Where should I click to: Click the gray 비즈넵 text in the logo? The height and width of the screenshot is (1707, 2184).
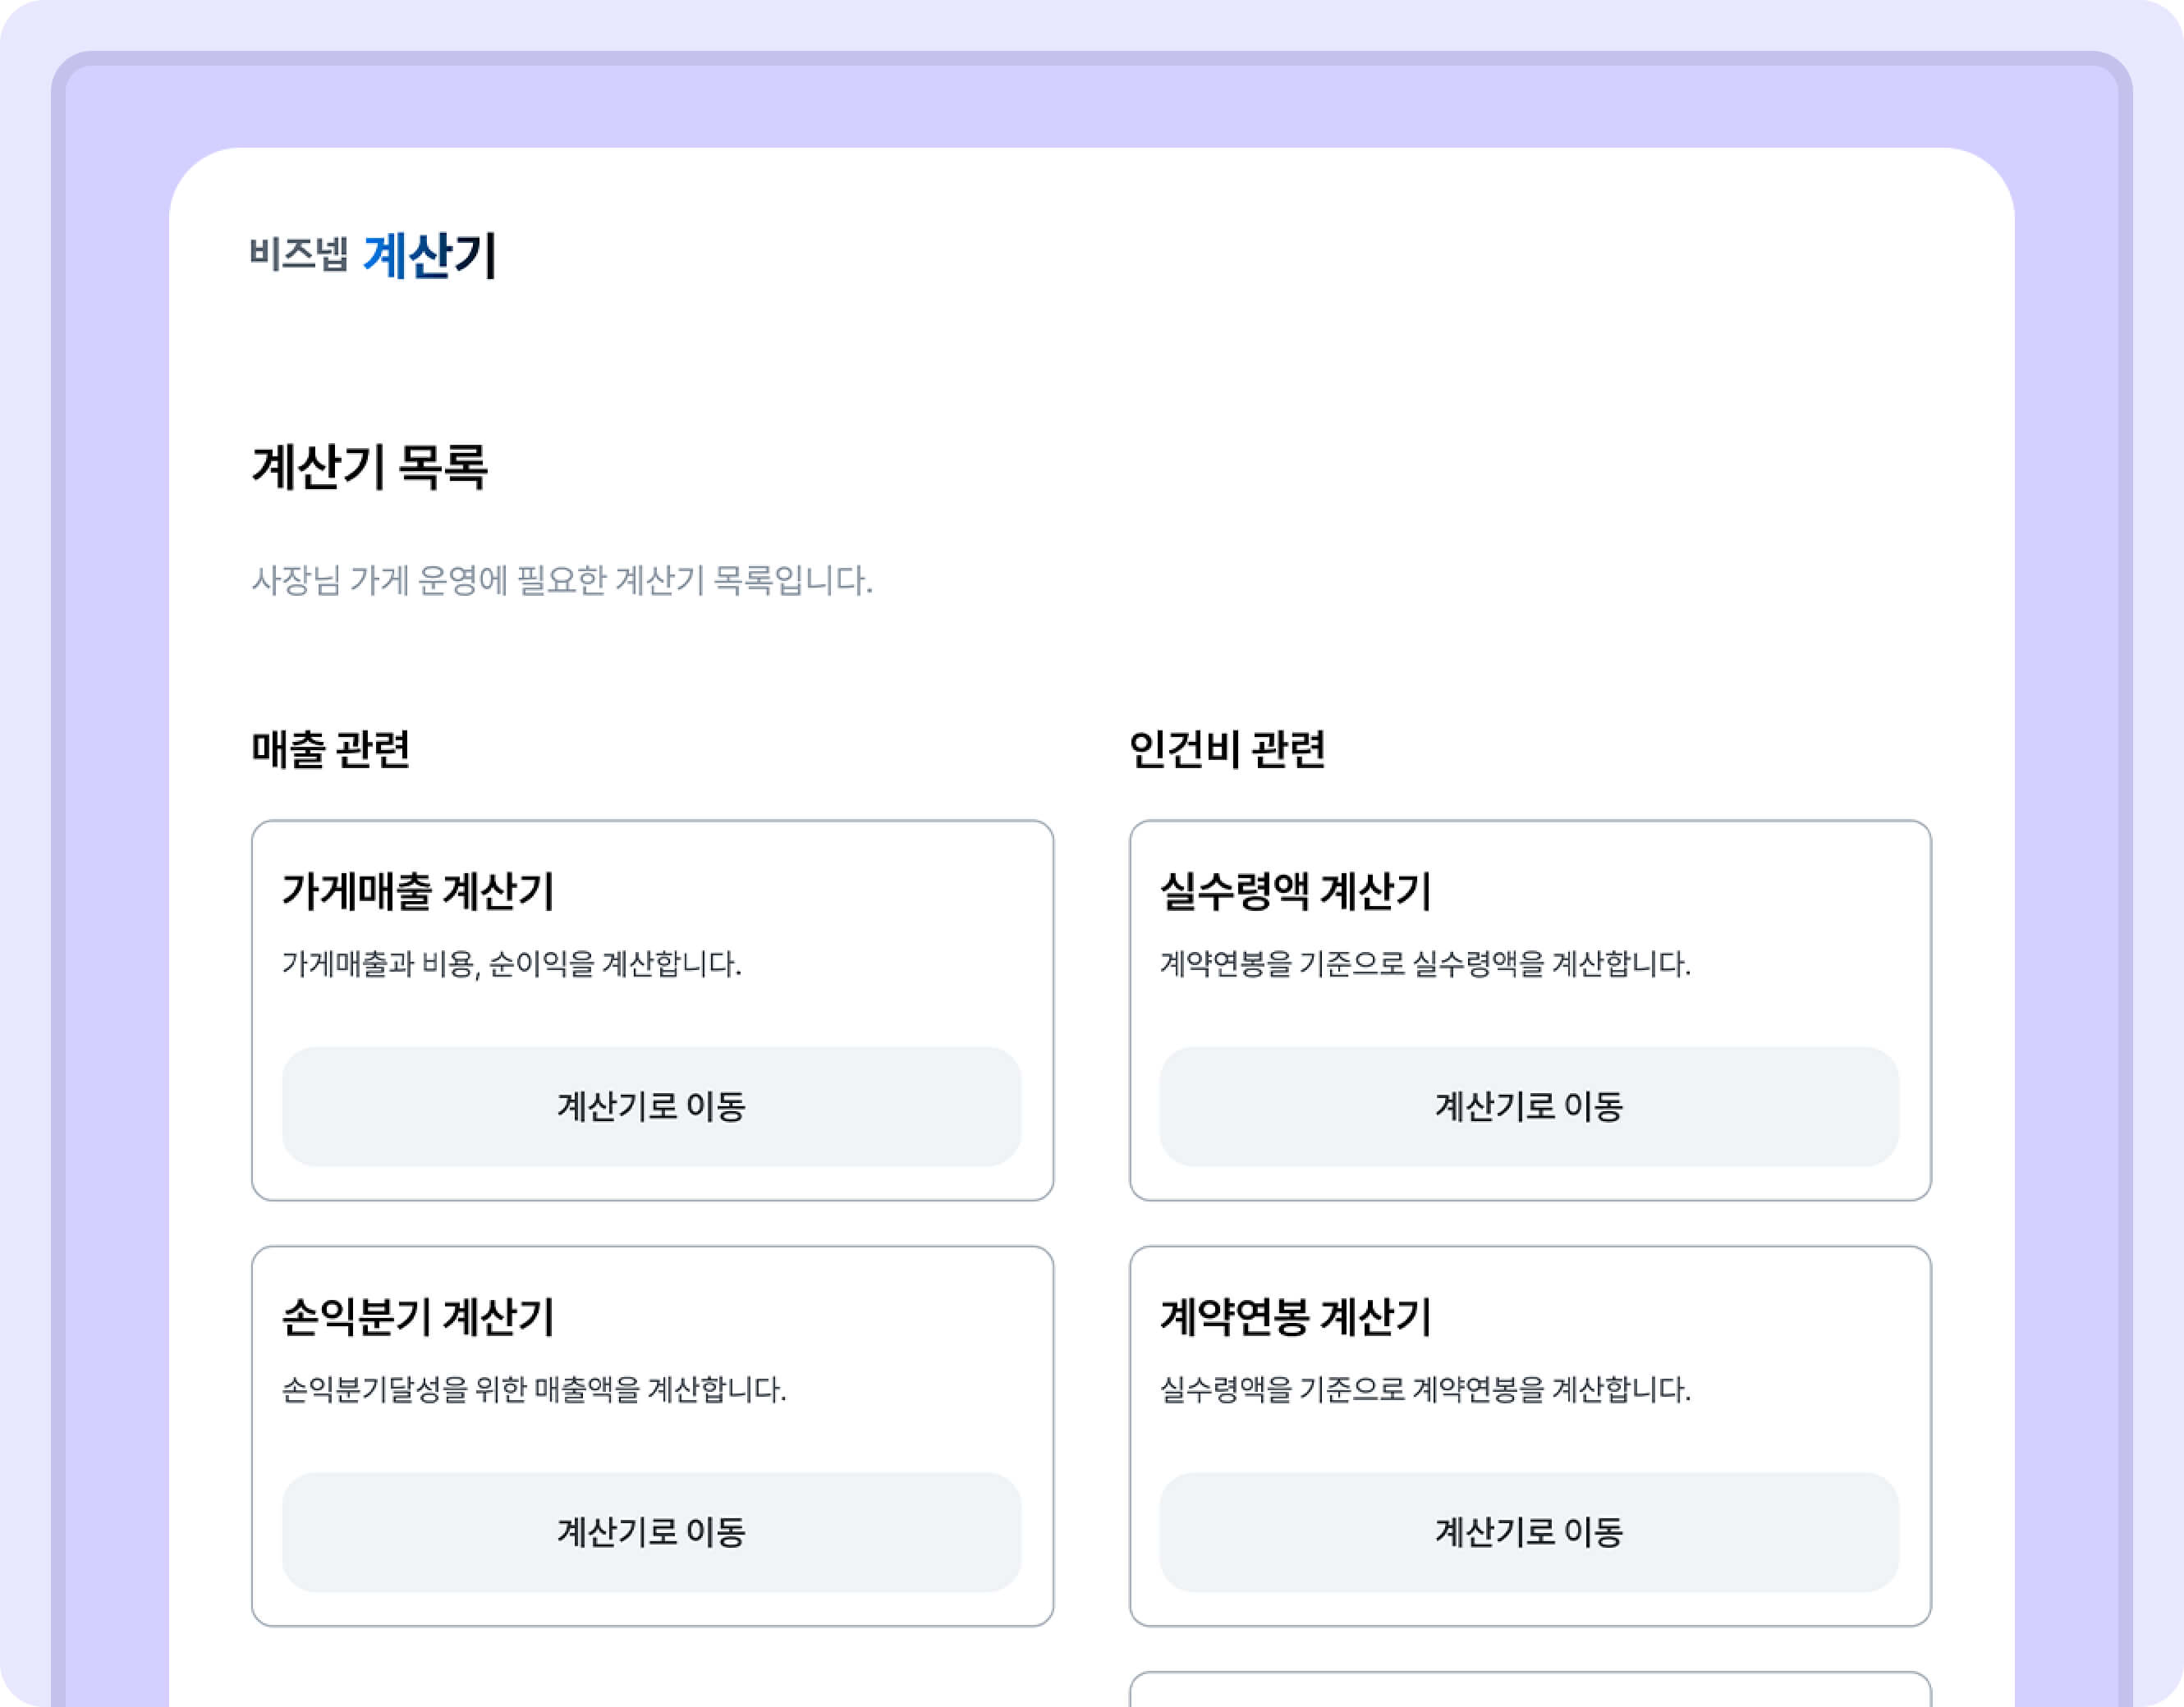point(298,254)
